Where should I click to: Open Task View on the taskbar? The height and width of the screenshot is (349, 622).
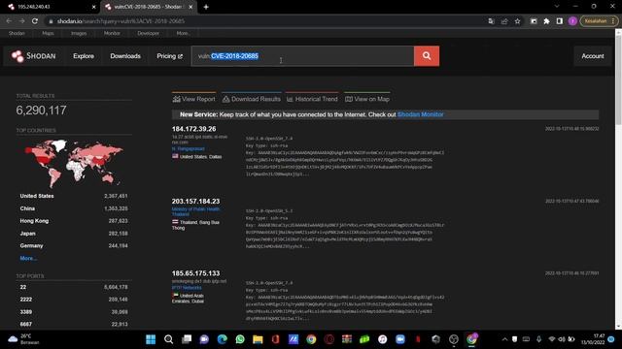pyautogui.click(x=187, y=339)
